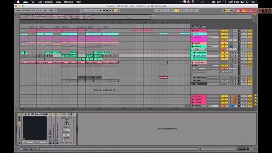Enable the Arrangement Record button
Image resolution: width=272 pixels, height=153 pixels.
[x=107, y=11]
